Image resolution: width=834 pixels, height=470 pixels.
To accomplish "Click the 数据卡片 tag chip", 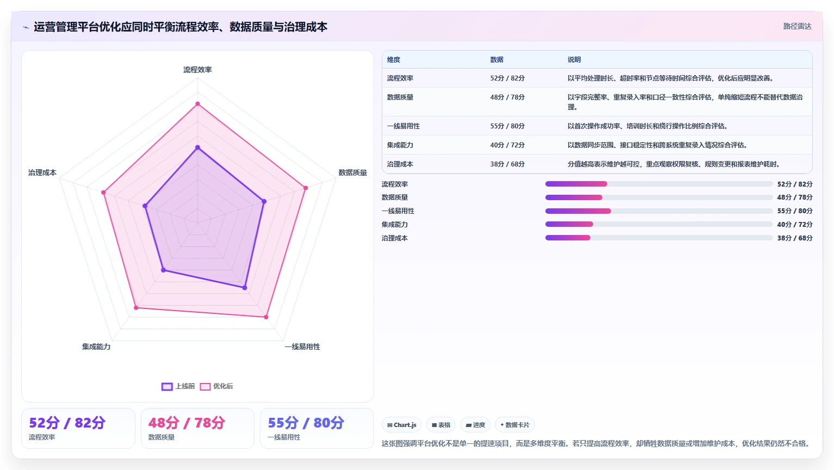I will [x=515, y=425].
